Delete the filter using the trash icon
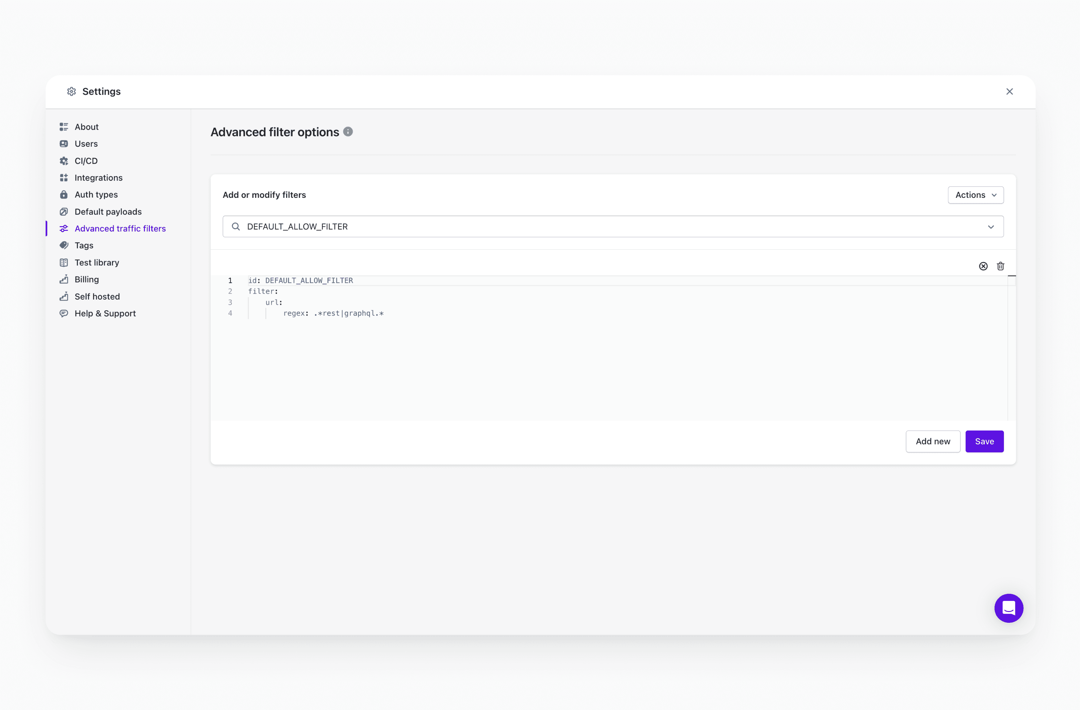The height and width of the screenshot is (710, 1080). click(1000, 266)
